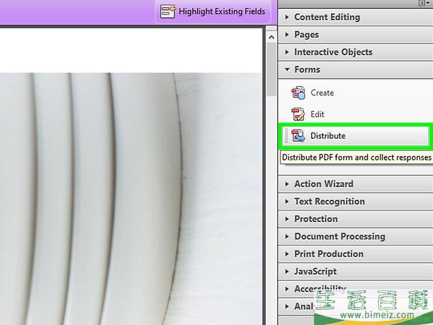Screen dimensions: 433x325
Task: Click the Create label in Forms
Action: (322, 93)
